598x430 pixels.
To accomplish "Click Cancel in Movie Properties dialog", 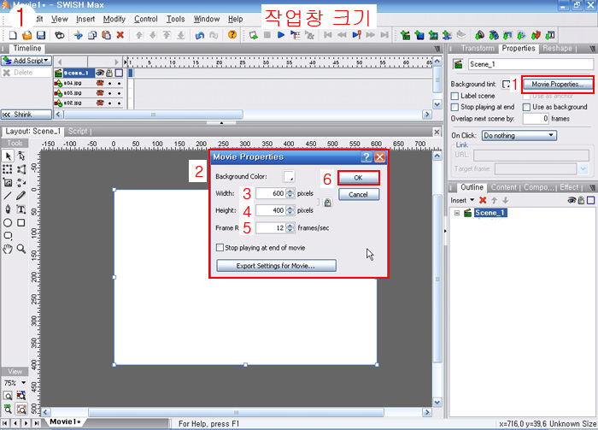I will [x=359, y=195].
